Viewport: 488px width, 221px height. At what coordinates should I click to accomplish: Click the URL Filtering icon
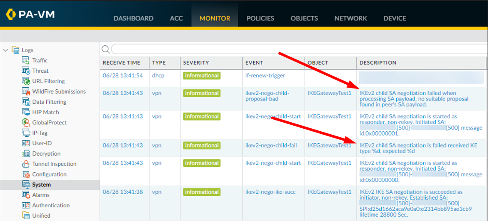click(x=25, y=81)
